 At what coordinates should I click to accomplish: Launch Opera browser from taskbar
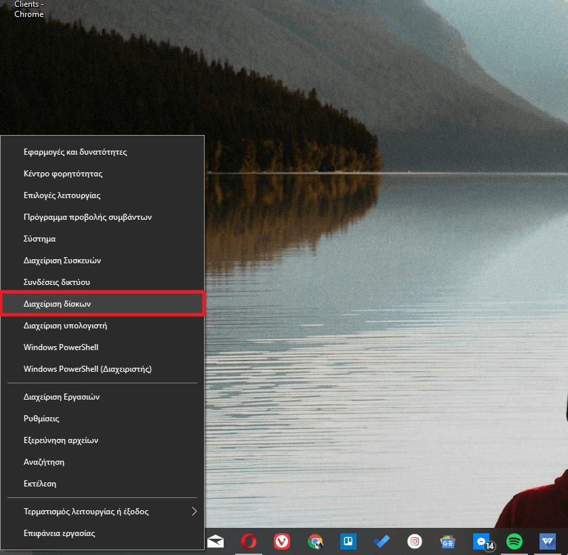coord(249,541)
